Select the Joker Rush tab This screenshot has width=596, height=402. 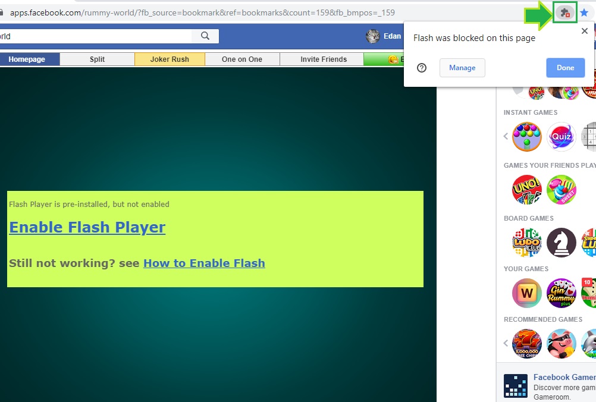click(170, 59)
